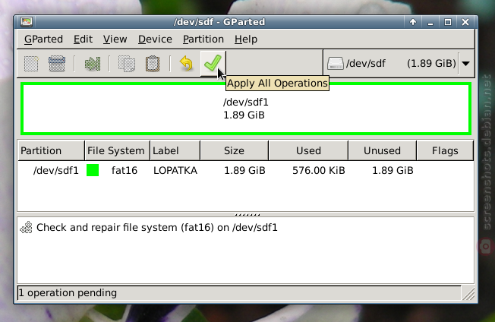Click the fat16 file system cell
The height and width of the screenshot is (322, 495).
point(125,170)
